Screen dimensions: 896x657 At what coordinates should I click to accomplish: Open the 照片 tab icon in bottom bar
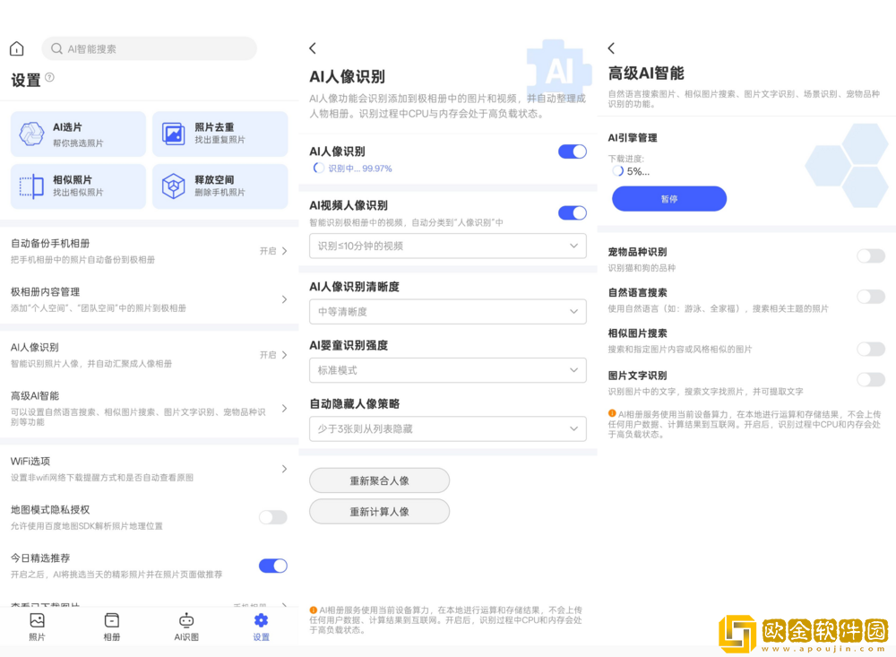[36, 619]
